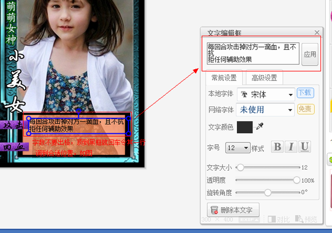The image size is (332, 233).
Task: Open the 本地字体 宋体 dropdown
Action: click(266, 94)
